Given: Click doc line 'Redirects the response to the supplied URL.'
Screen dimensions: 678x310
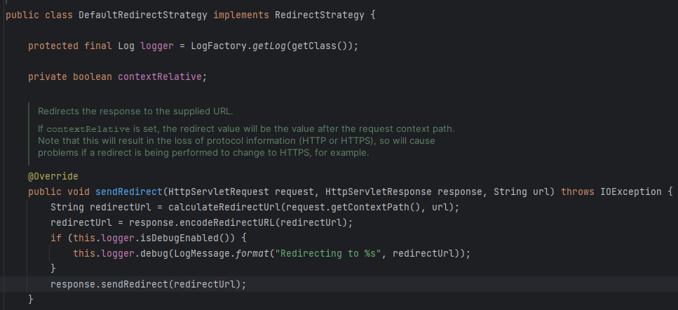Looking at the screenshot, I should [x=135, y=111].
